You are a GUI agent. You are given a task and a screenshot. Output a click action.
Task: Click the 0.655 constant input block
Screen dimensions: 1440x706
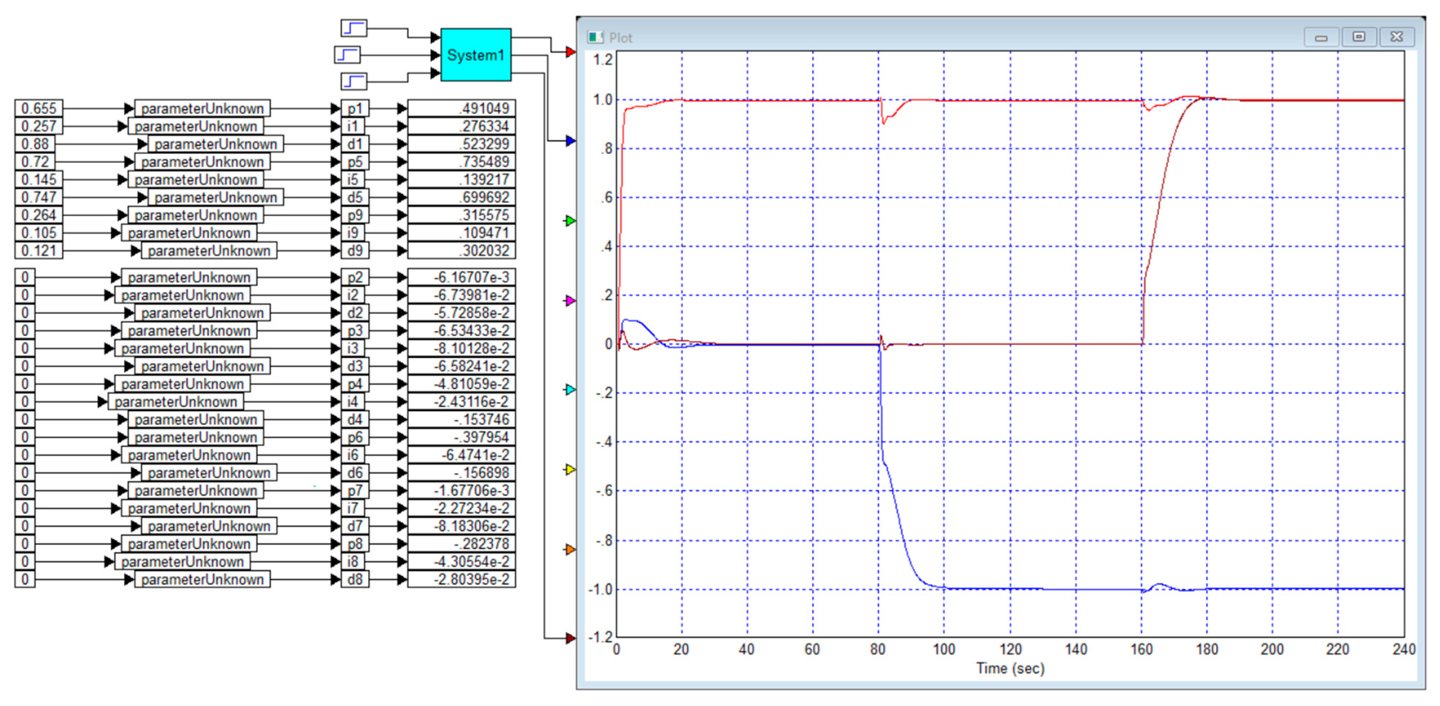tap(39, 108)
